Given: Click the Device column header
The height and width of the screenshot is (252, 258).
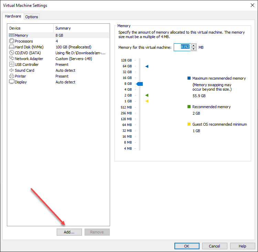Looking at the screenshot, I should (x=30, y=28).
